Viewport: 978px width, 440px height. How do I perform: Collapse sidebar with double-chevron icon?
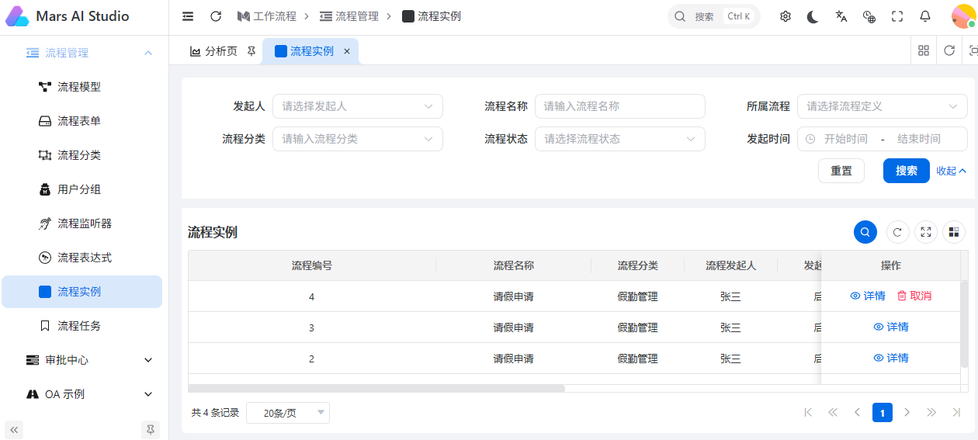(x=14, y=429)
